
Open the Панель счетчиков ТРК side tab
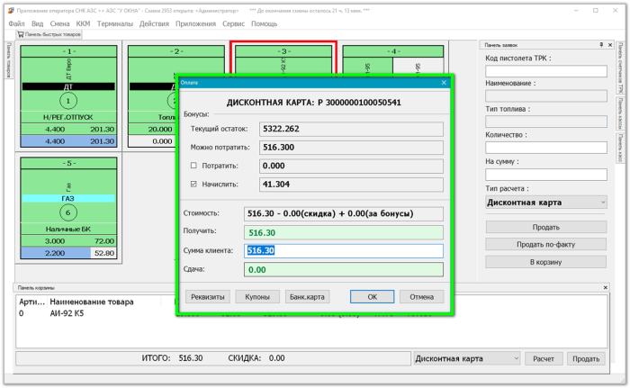coord(620,68)
